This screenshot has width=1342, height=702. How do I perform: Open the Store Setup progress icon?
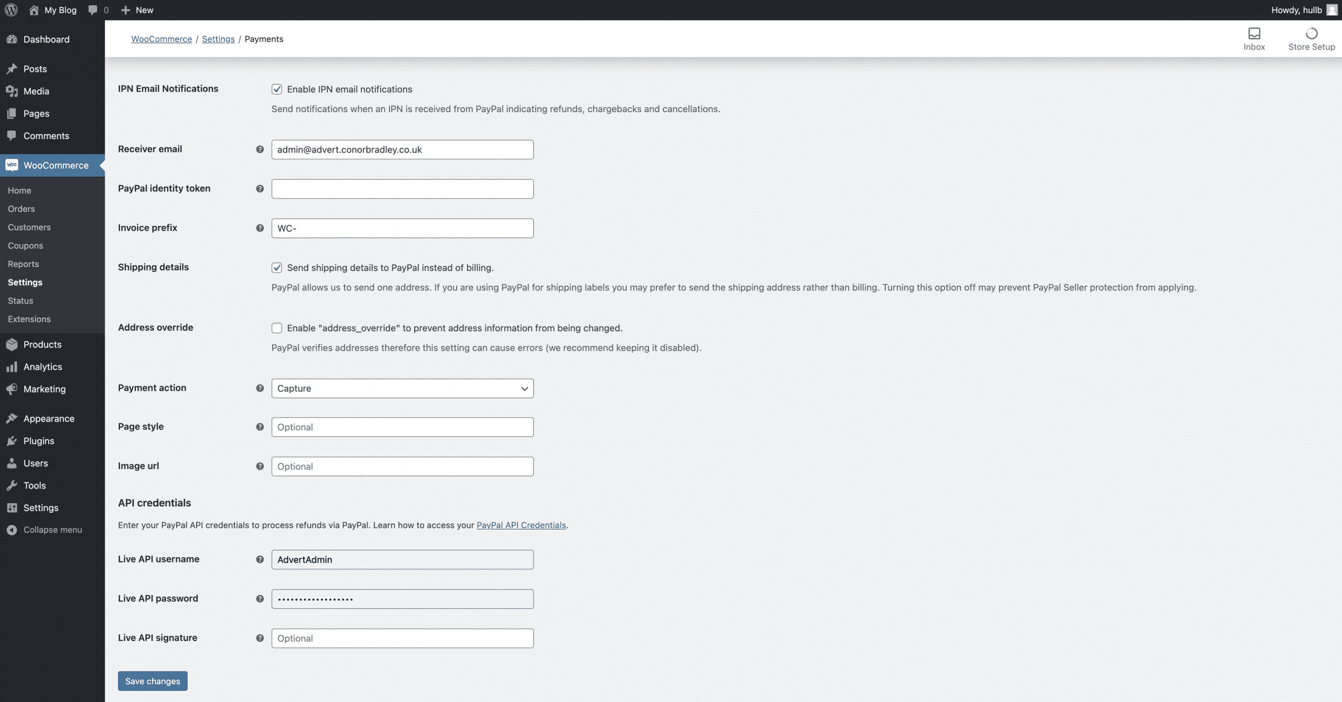click(1312, 34)
